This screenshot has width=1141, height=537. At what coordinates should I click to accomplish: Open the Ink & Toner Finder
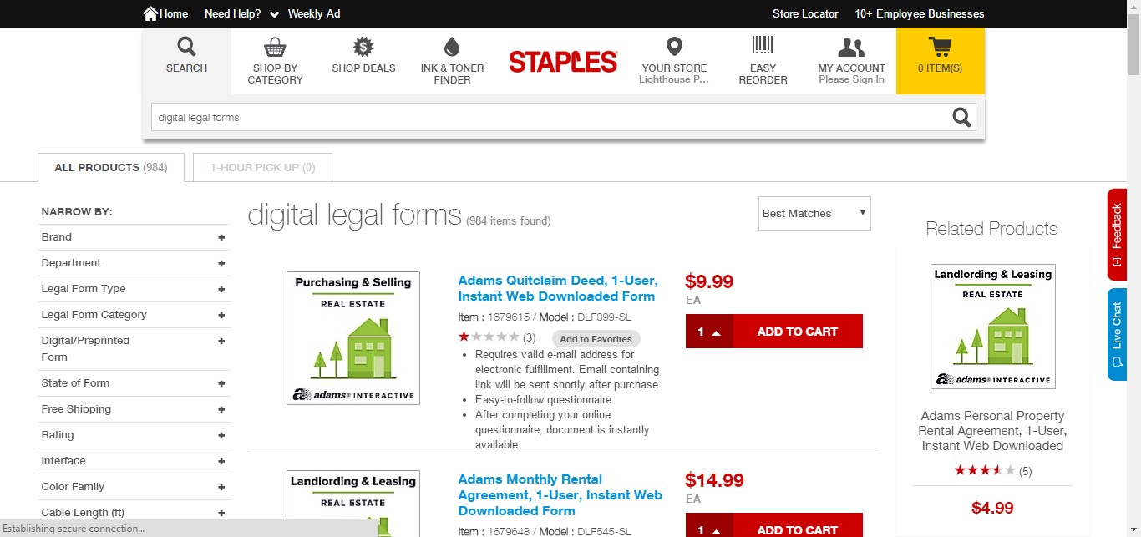(x=452, y=61)
